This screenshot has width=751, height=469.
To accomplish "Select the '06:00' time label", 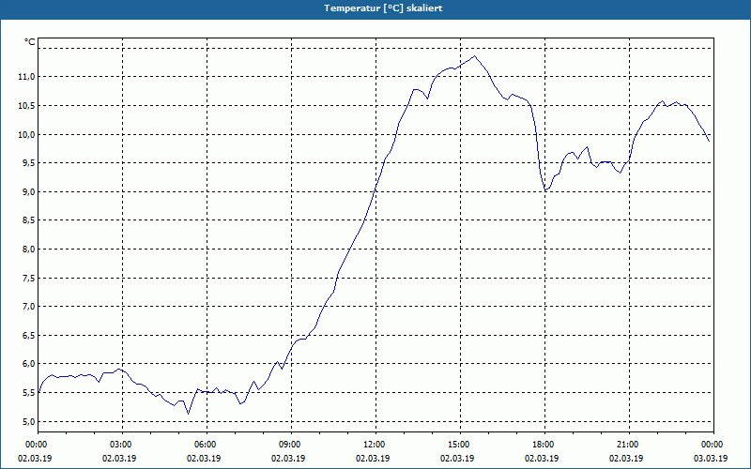I will [x=207, y=445].
